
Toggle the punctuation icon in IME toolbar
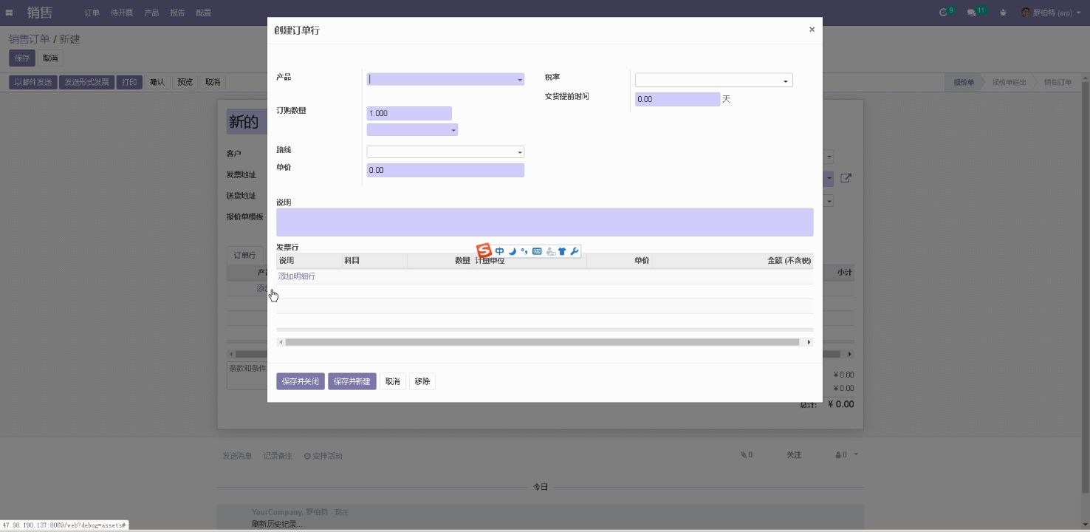[524, 251]
